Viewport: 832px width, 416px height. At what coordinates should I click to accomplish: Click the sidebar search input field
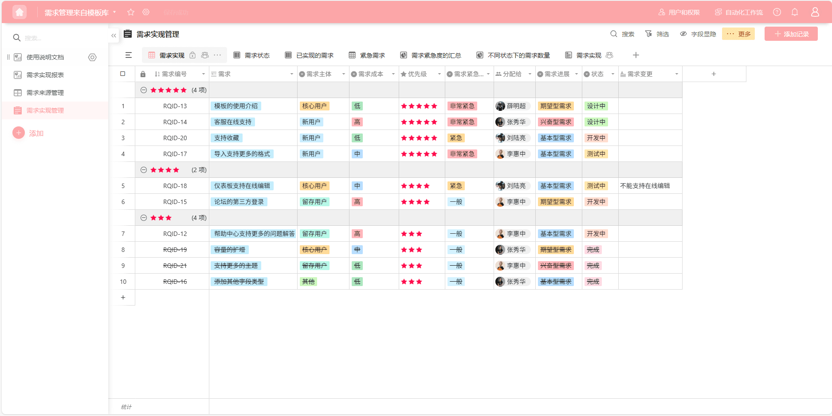point(58,38)
